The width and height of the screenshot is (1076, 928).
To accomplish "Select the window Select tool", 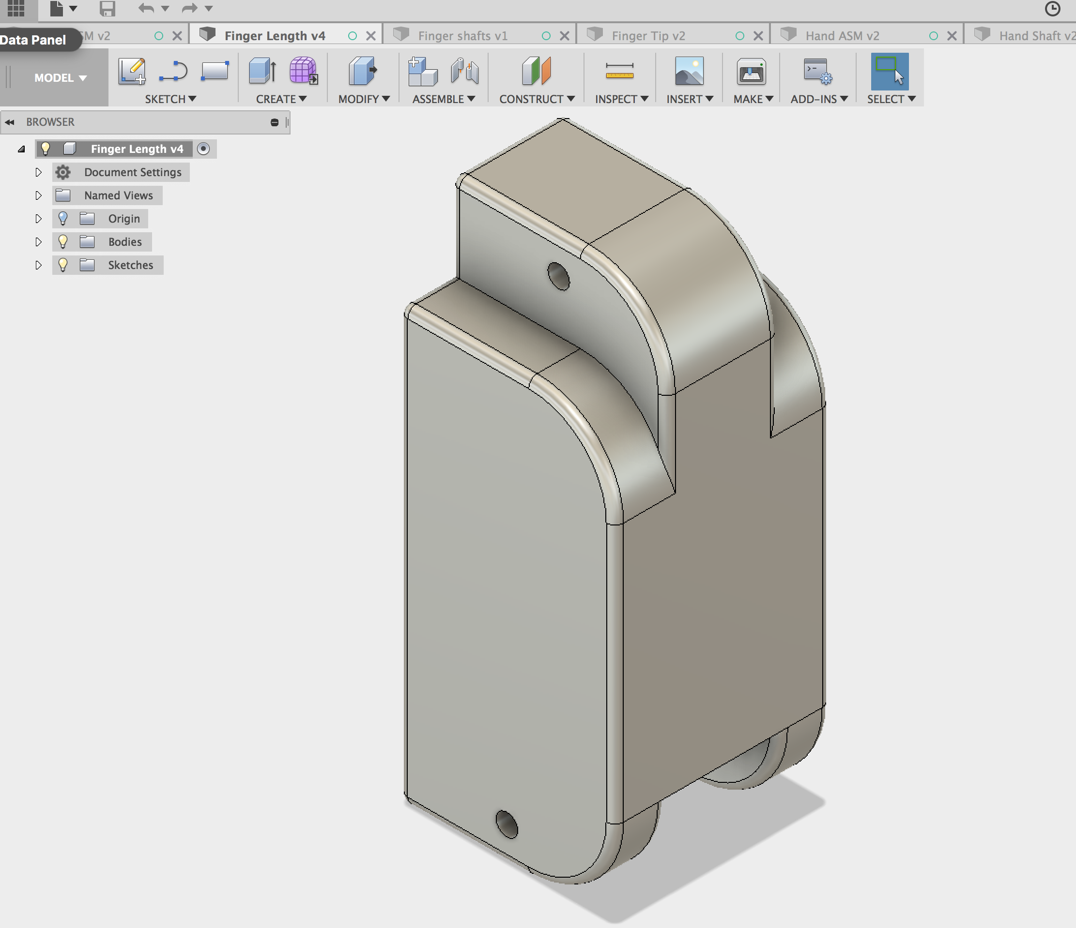I will coord(890,72).
